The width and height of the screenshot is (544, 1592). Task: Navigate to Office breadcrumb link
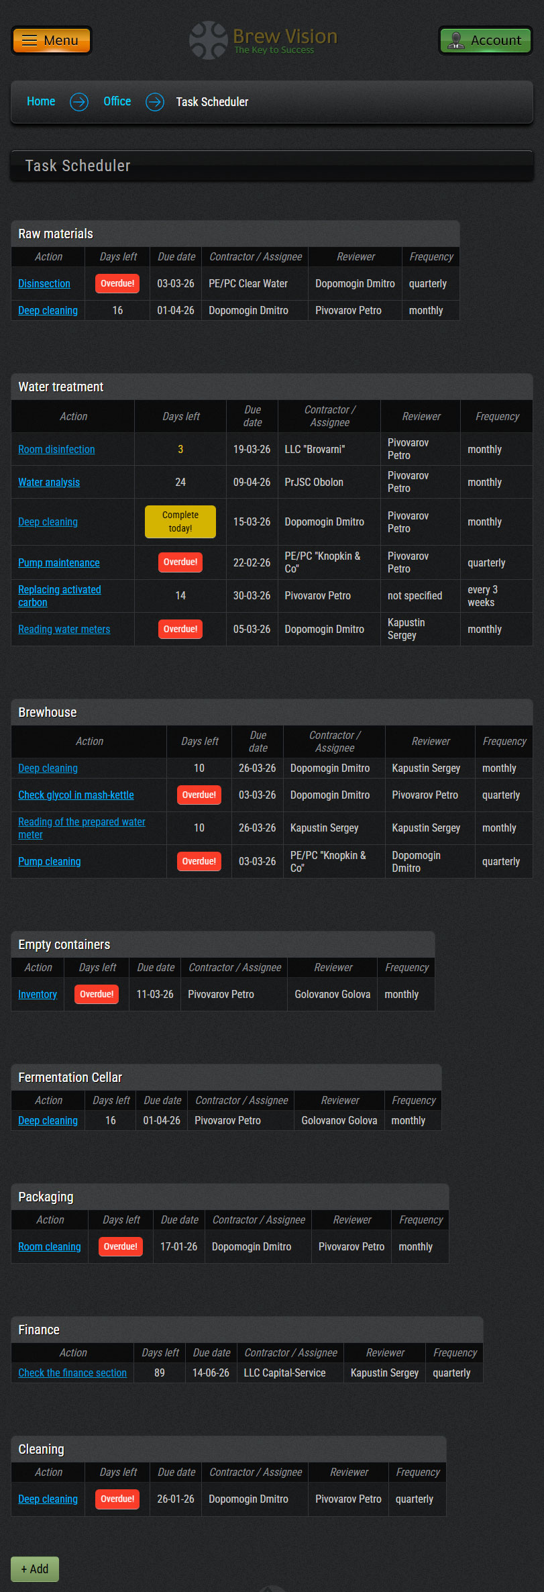click(x=117, y=101)
